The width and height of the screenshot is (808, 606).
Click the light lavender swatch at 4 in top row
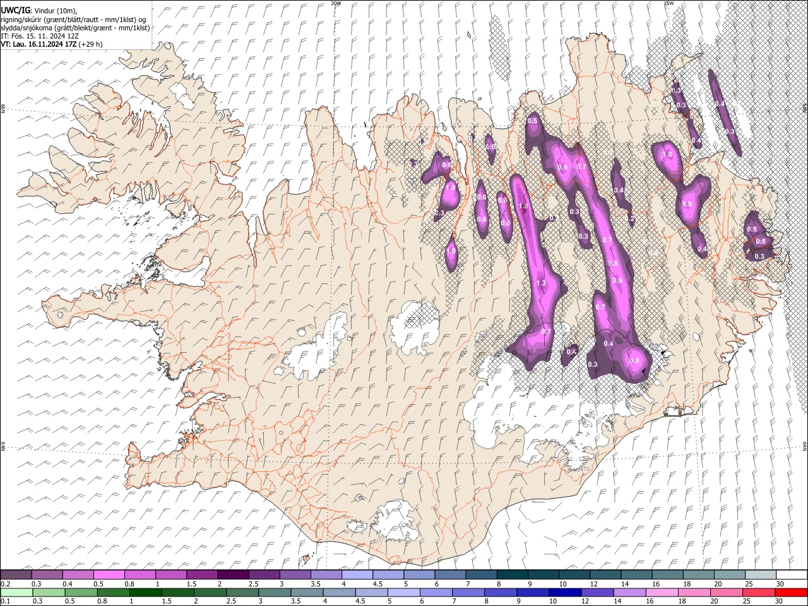tap(357, 574)
